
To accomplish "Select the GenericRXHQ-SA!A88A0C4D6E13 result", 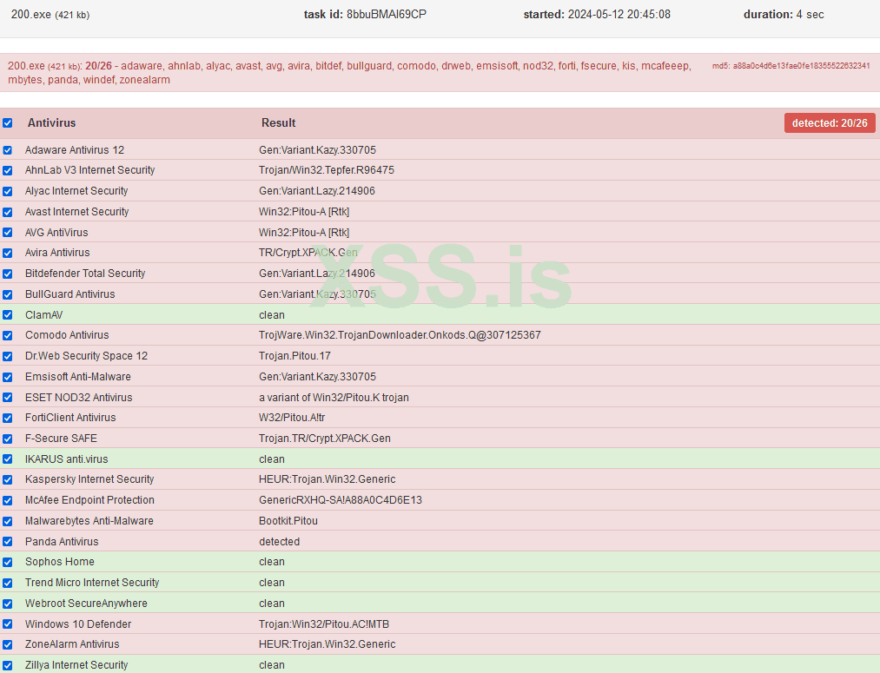I will [341, 499].
